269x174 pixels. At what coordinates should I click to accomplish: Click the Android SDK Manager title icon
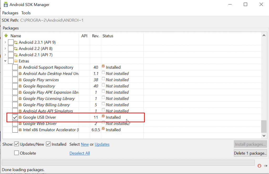pyautogui.click(x=6, y=4)
